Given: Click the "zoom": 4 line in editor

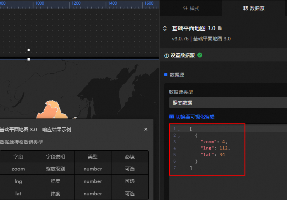Looking at the screenshot, I should [x=214, y=142].
